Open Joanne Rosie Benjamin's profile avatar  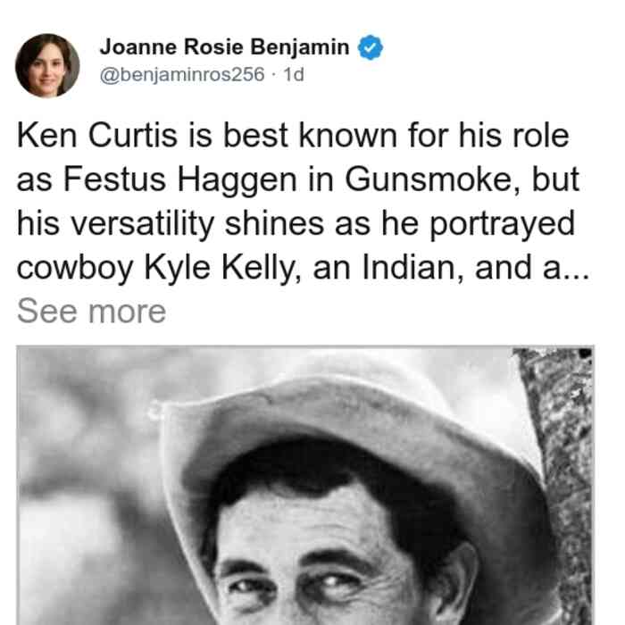(47, 66)
